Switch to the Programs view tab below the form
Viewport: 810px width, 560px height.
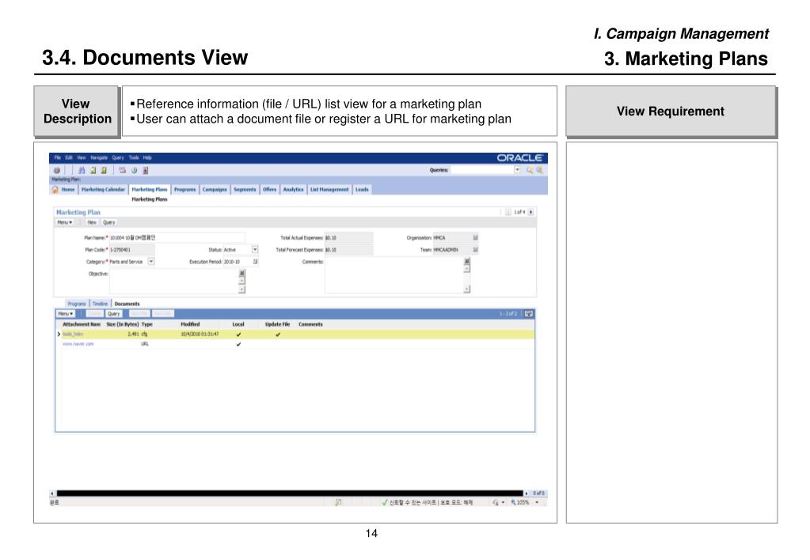tap(77, 304)
